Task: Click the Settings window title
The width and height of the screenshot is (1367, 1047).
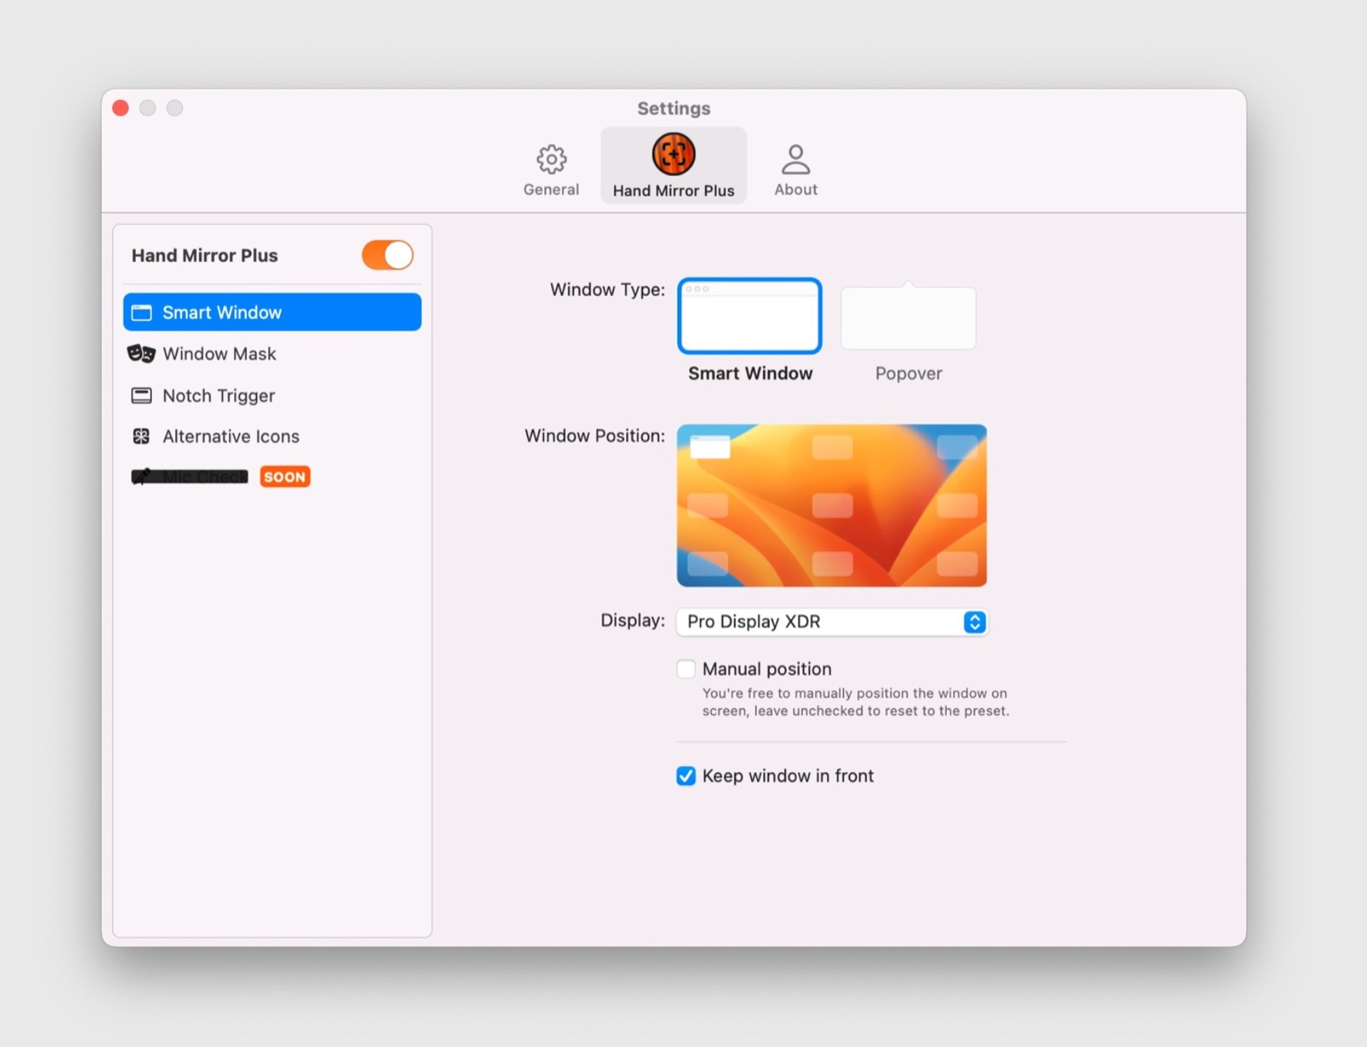Action: [x=674, y=108]
